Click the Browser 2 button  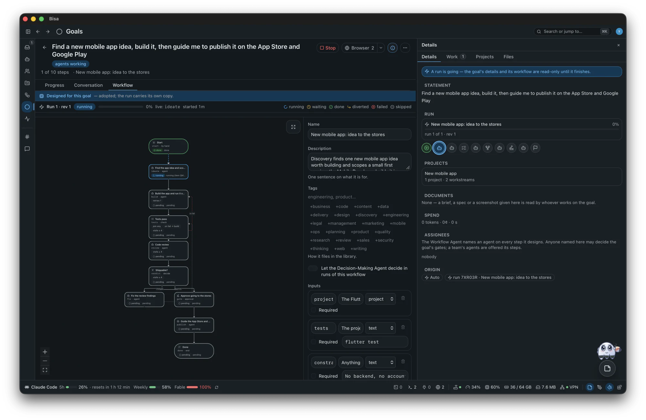pyautogui.click(x=359, y=48)
